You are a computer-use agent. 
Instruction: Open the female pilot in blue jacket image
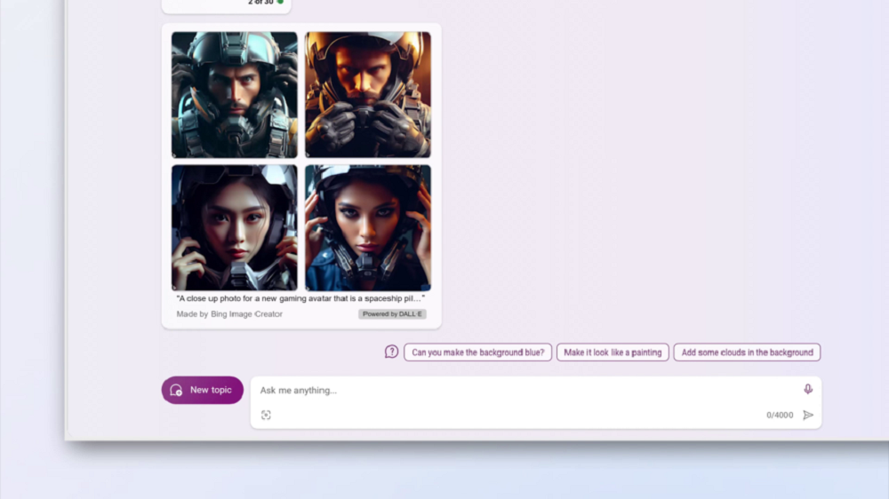coord(368,227)
